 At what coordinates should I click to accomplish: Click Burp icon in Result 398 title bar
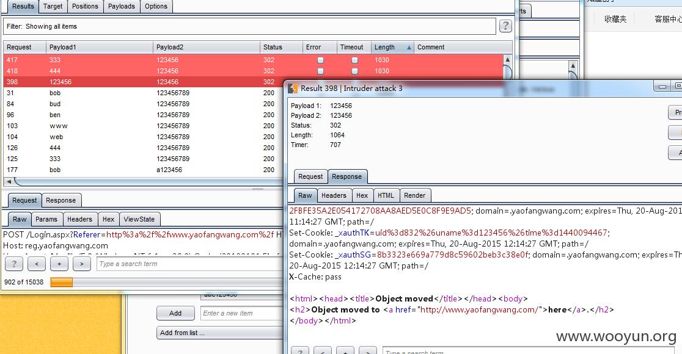(x=293, y=88)
